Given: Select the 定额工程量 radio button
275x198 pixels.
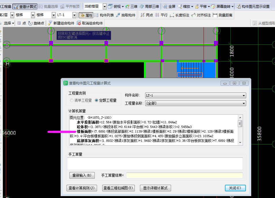Looking at the screenshot, I should click(x=96, y=100).
